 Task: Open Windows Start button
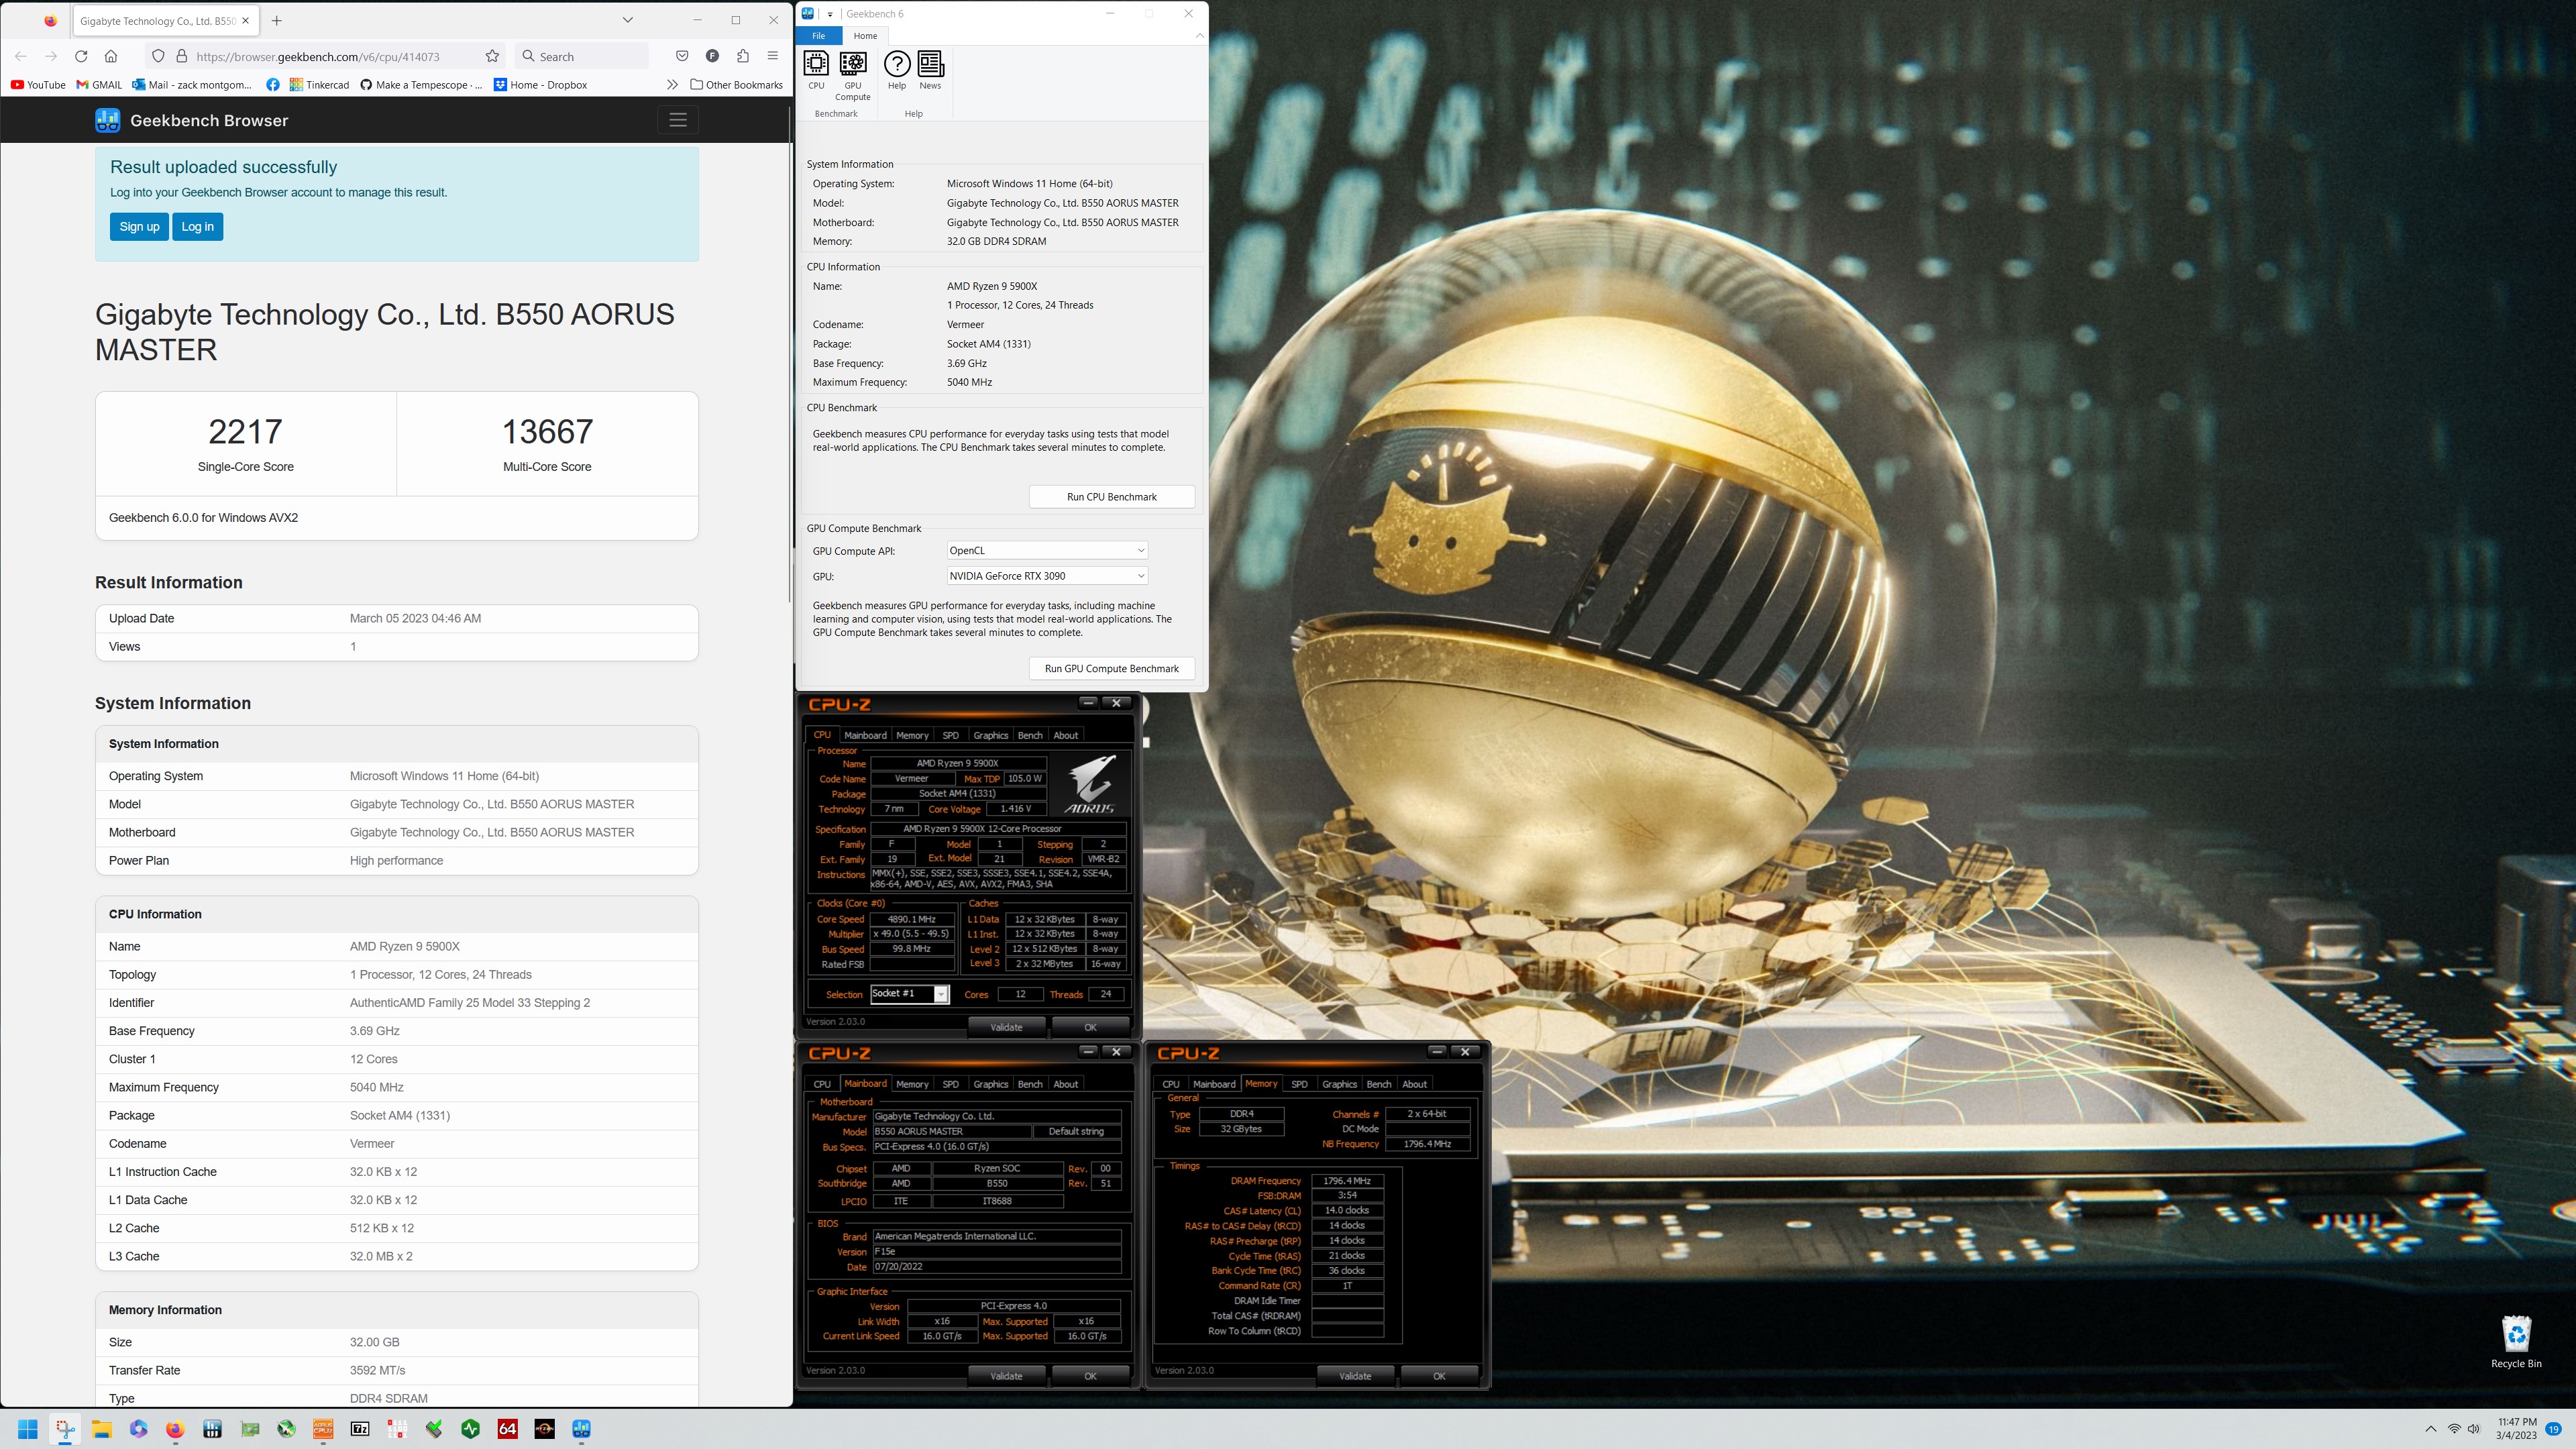click(x=28, y=1429)
